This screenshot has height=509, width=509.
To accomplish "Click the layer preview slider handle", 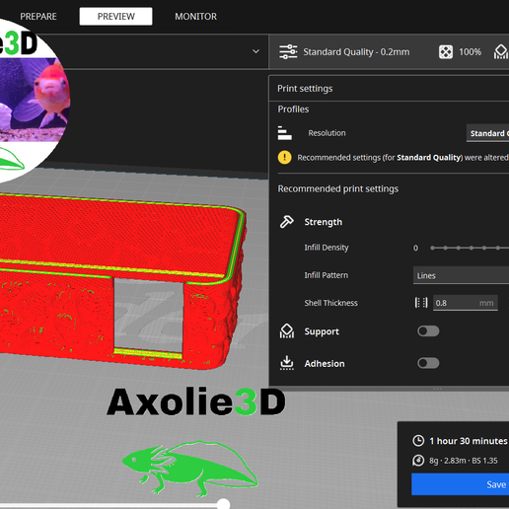I will click(223, 504).
